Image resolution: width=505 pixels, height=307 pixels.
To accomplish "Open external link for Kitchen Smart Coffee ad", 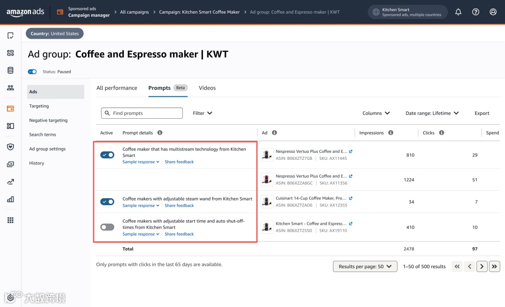I will (x=351, y=223).
